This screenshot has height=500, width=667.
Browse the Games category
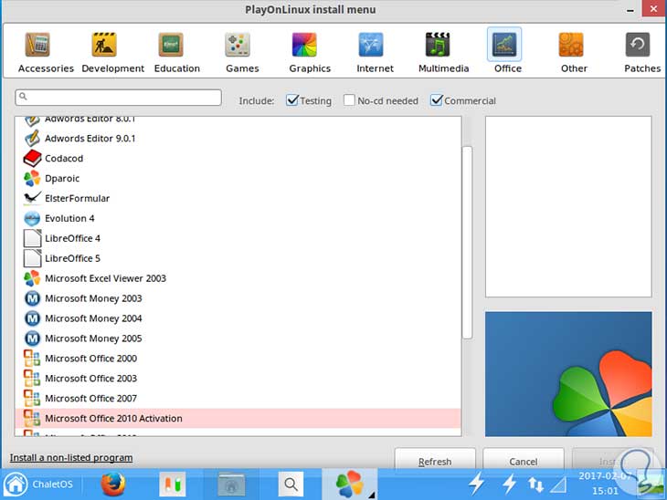pos(242,53)
